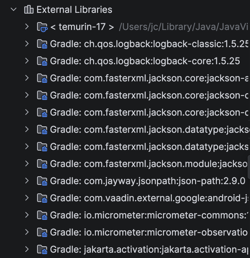Image resolution: width=250 pixels, height=258 pixels.
Task: Click the jackson.core:jackson-a library icon
Action: click(42, 78)
